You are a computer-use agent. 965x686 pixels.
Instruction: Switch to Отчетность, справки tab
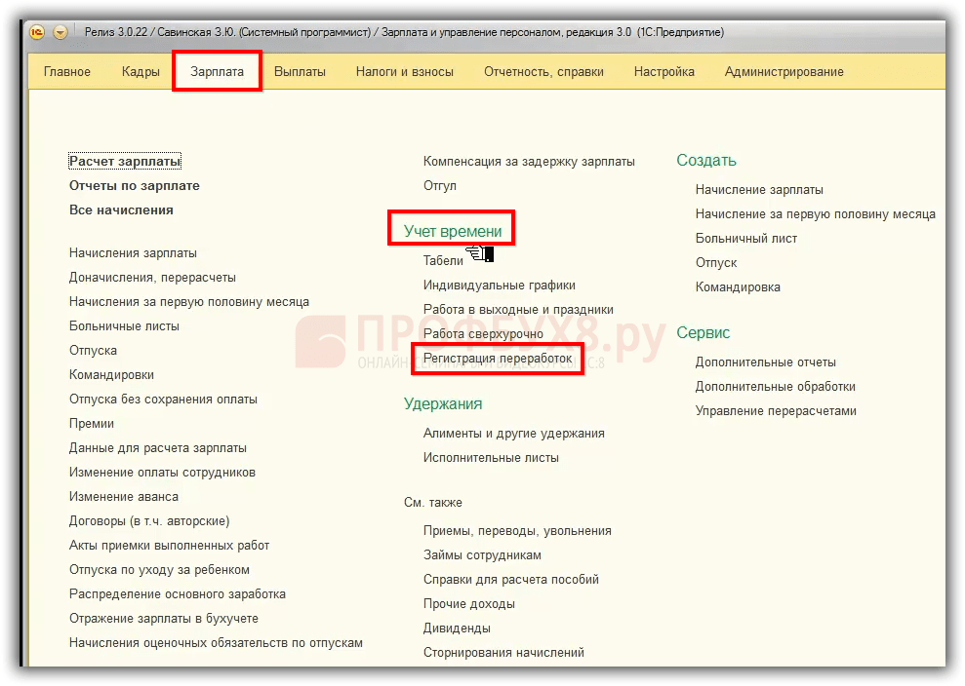pyautogui.click(x=543, y=72)
